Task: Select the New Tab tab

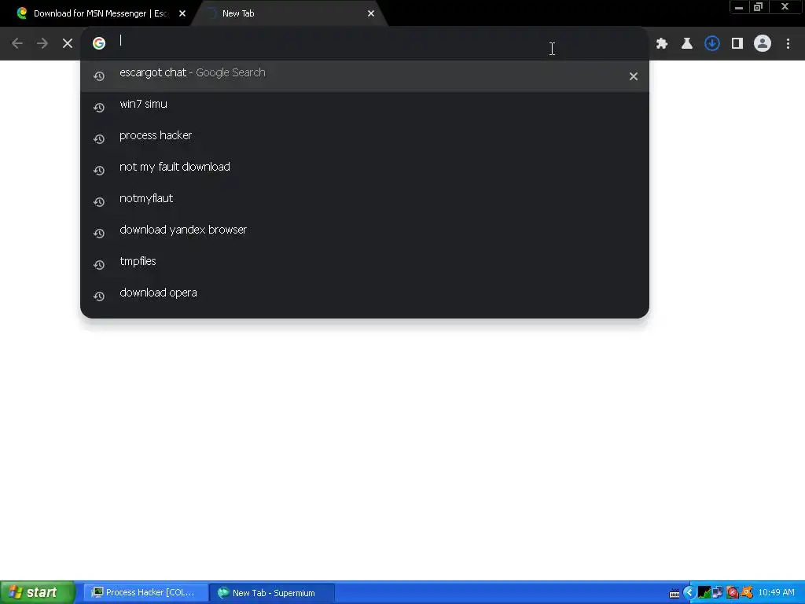Action: tap(290, 14)
